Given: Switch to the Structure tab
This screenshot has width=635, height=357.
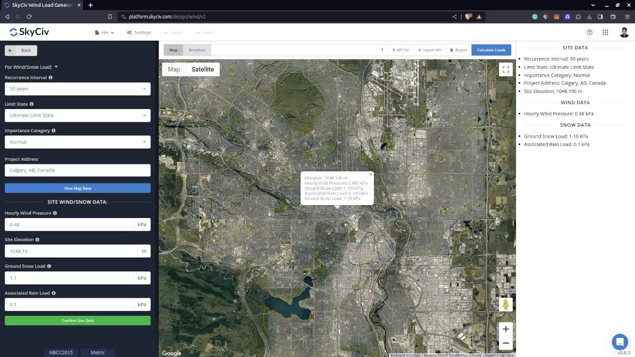Looking at the screenshot, I should tap(197, 50).
